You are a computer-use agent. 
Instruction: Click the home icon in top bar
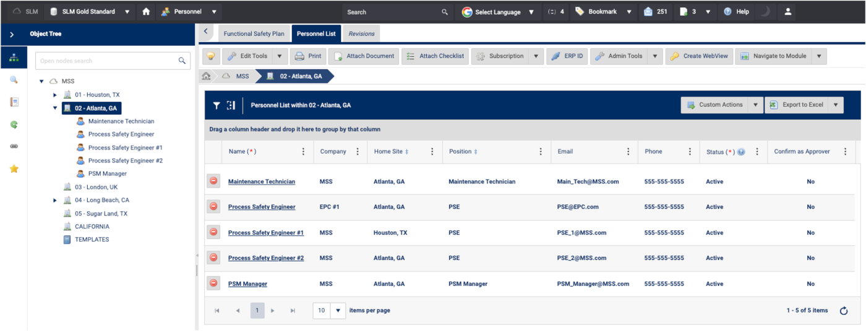click(146, 12)
